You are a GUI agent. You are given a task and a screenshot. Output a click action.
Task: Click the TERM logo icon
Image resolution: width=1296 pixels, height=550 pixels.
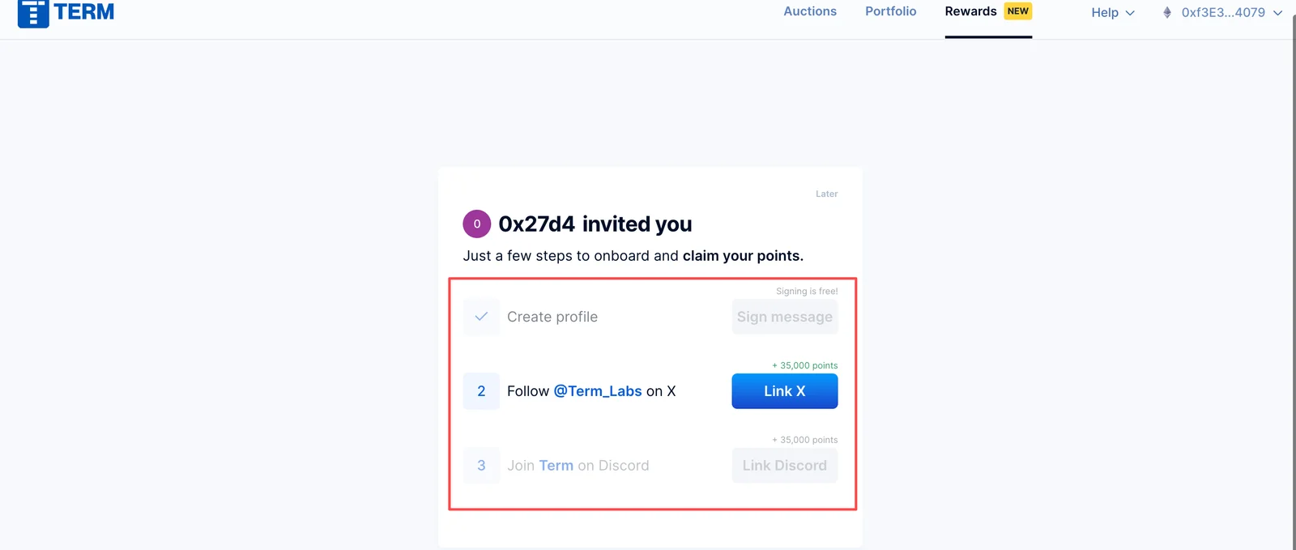pos(33,13)
